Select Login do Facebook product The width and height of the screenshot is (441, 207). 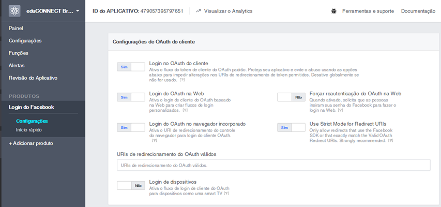(x=31, y=107)
